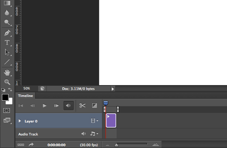This screenshot has width=227, height=148.
Task: Select the Layer 0 track
Action: (59, 121)
